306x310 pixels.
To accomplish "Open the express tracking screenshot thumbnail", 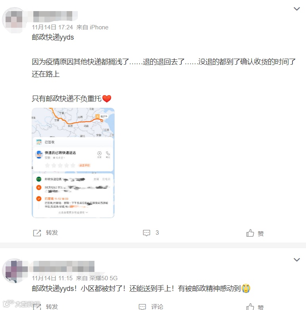I will [73, 163].
